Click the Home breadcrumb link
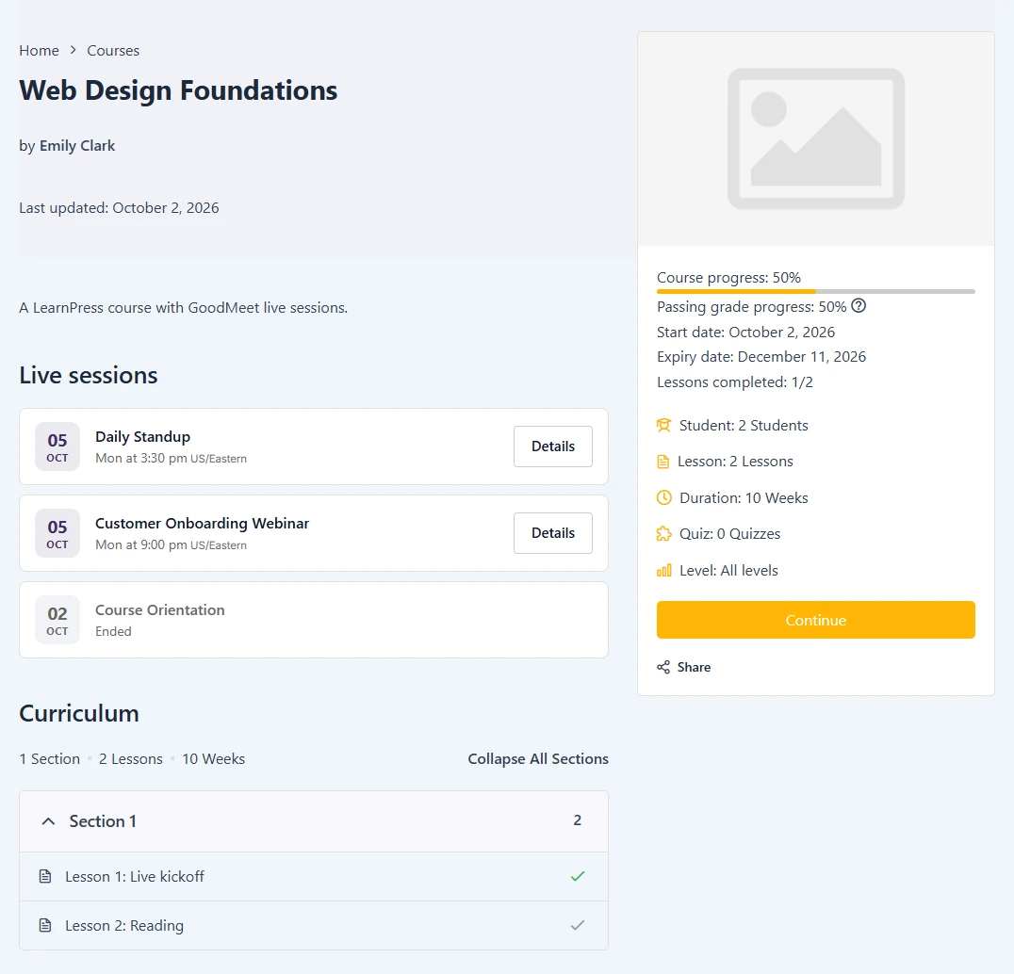 click(39, 51)
